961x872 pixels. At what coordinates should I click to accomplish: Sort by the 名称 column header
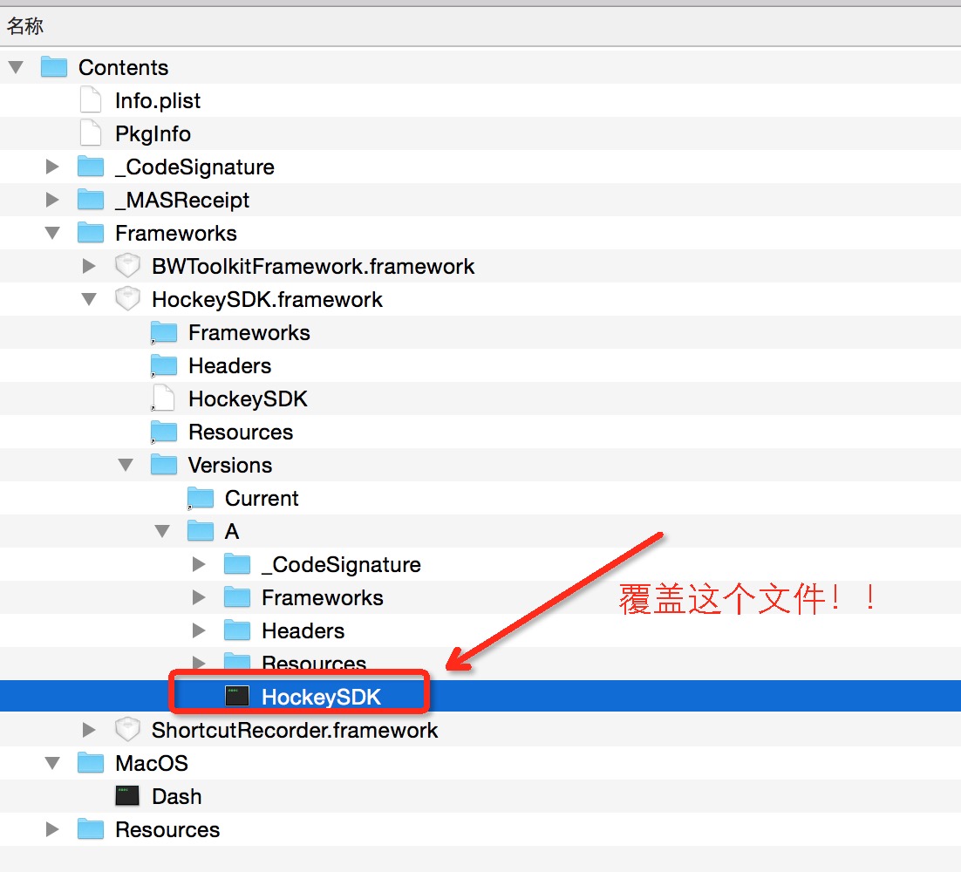pyautogui.click(x=481, y=26)
